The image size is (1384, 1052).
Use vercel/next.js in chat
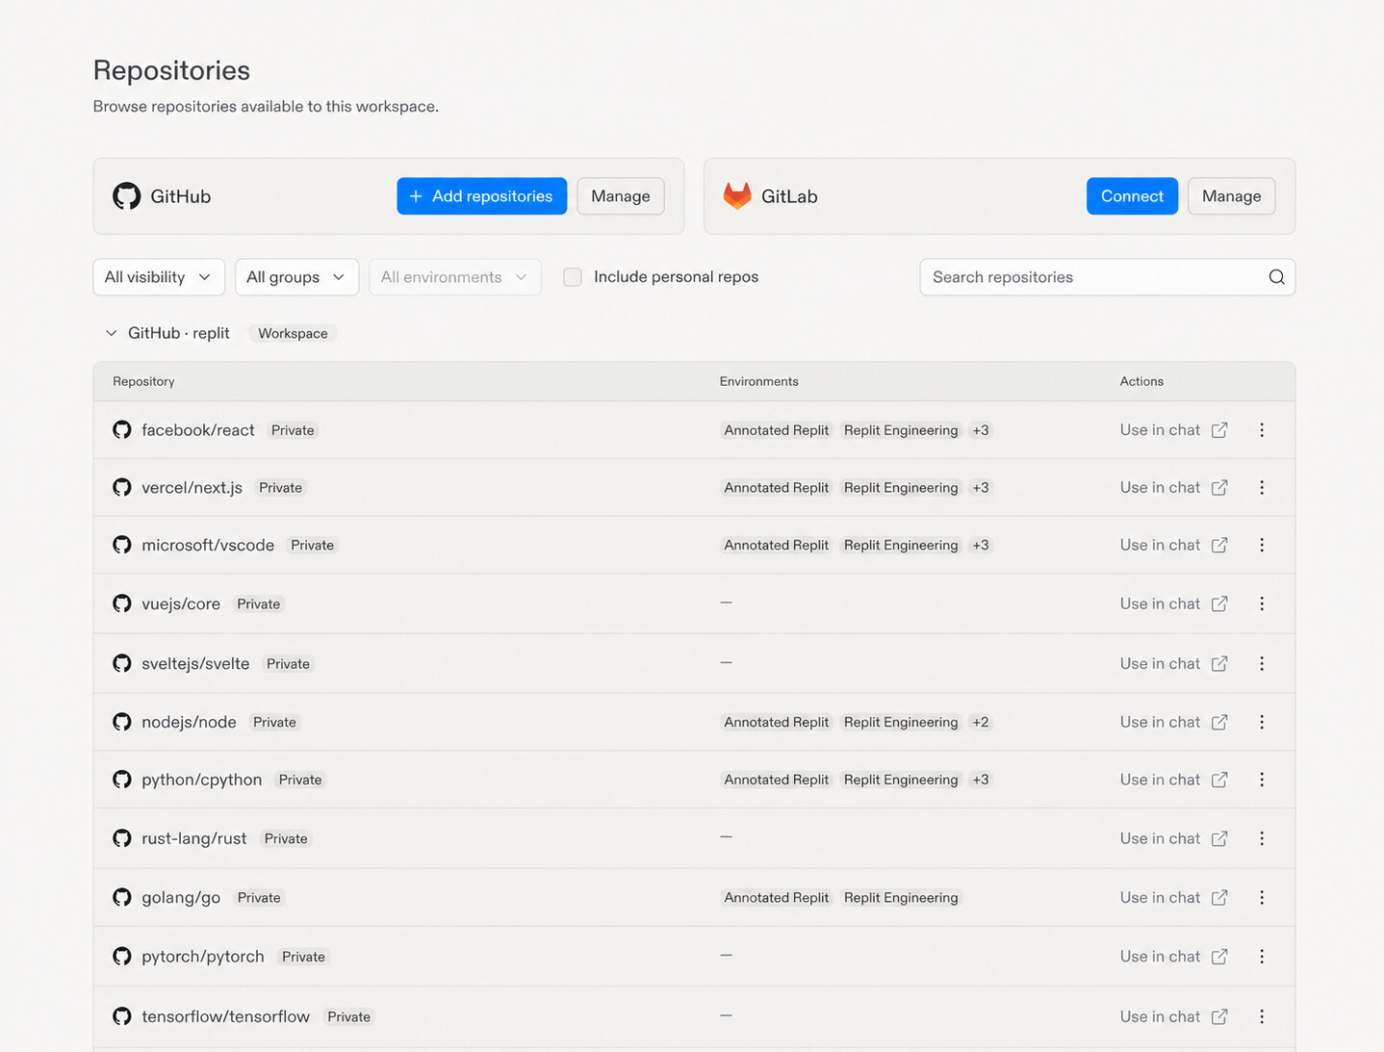1173,488
